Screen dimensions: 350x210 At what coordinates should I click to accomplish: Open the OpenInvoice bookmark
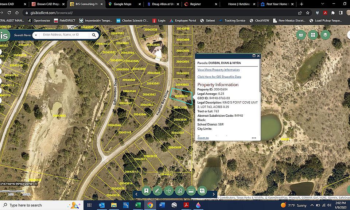pos(39,20)
